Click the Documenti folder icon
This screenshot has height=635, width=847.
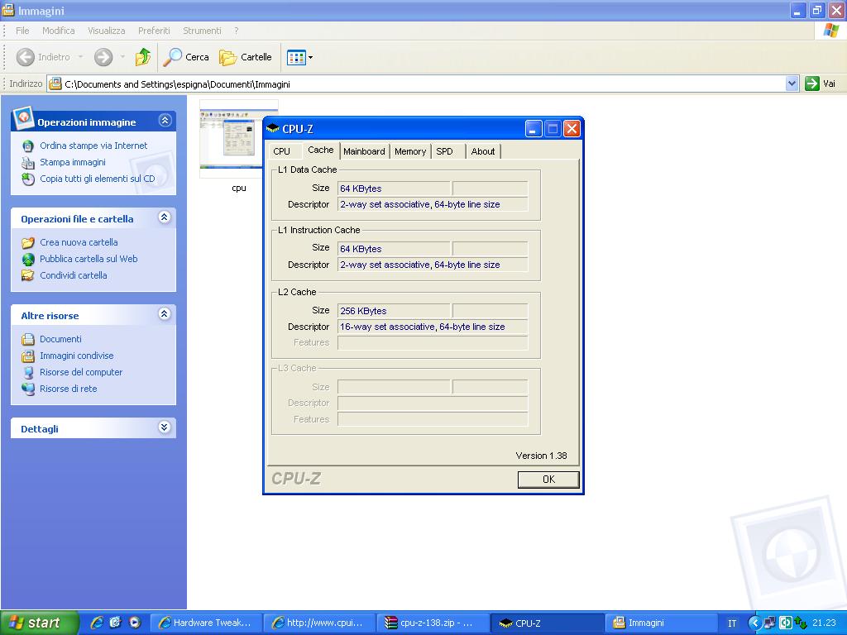28,339
